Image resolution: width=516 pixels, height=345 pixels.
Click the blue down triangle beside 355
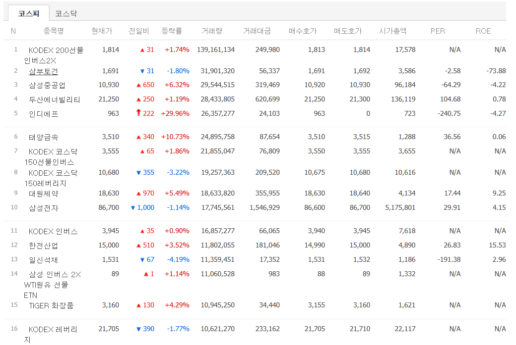pos(138,173)
